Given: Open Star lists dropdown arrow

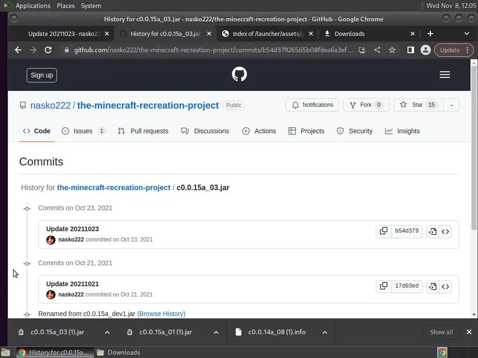Looking at the screenshot, I should (x=451, y=105).
